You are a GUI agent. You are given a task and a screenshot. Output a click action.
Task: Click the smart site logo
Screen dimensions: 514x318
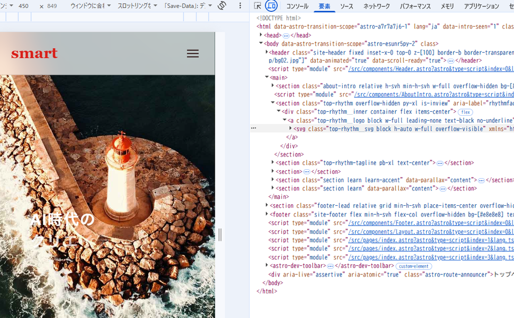35,53
